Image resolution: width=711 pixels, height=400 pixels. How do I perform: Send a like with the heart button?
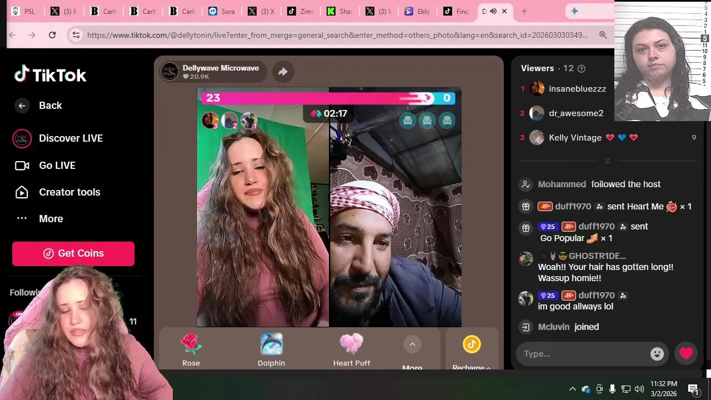(686, 353)
